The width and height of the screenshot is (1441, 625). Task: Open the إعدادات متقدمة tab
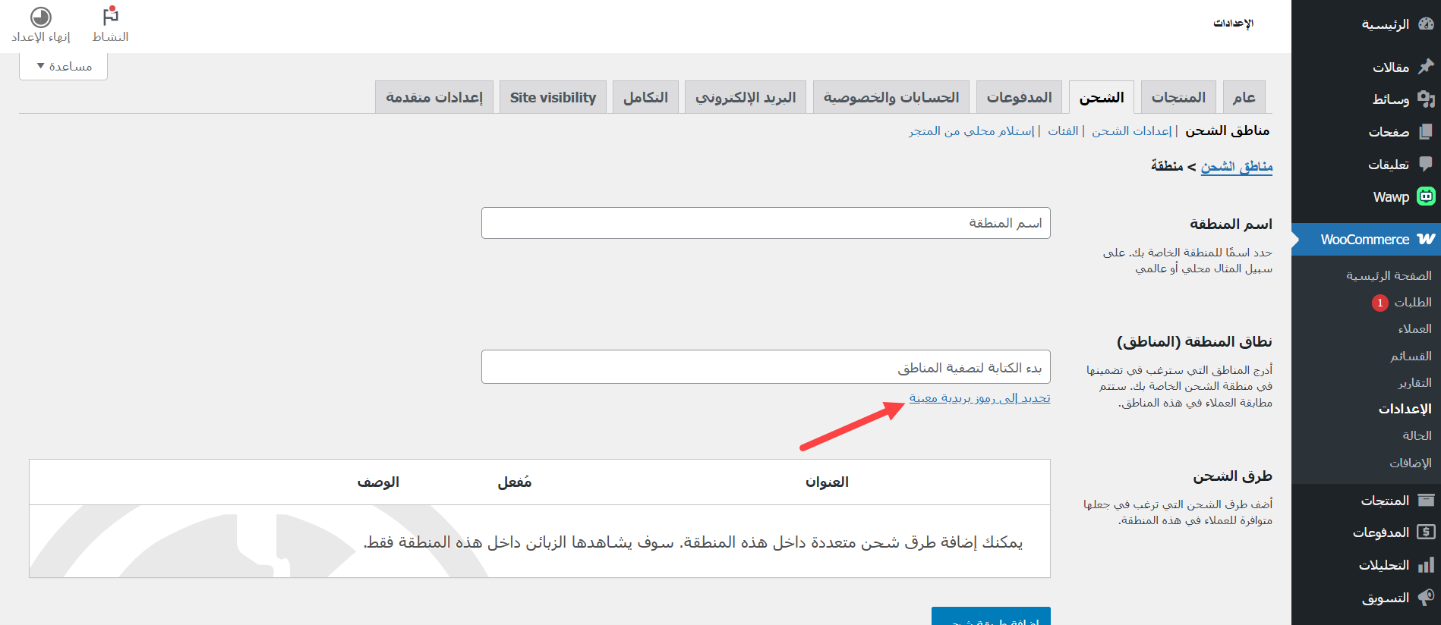pyautogui.click(x=434, y=97)
